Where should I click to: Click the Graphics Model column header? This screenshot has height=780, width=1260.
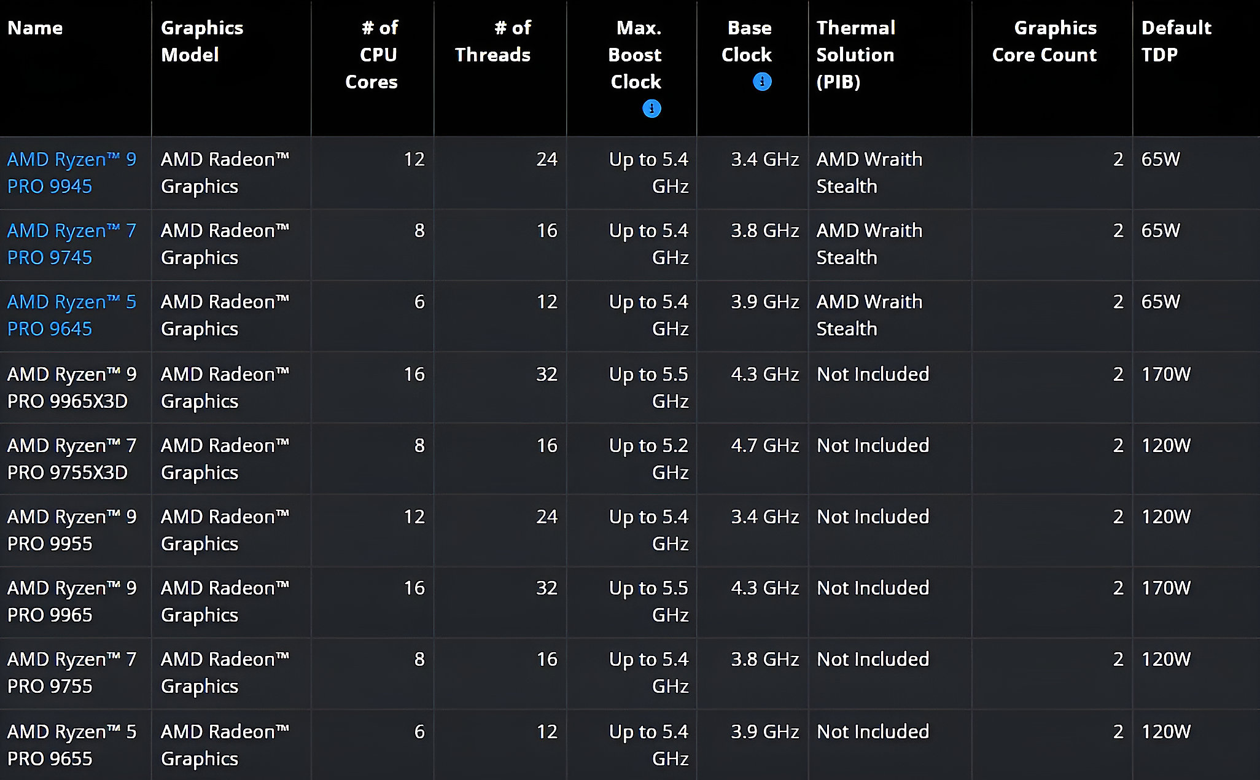(x=202, y=41)
